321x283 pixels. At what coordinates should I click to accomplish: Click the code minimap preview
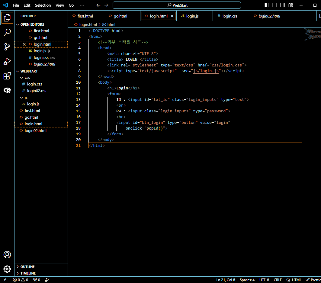312,34
